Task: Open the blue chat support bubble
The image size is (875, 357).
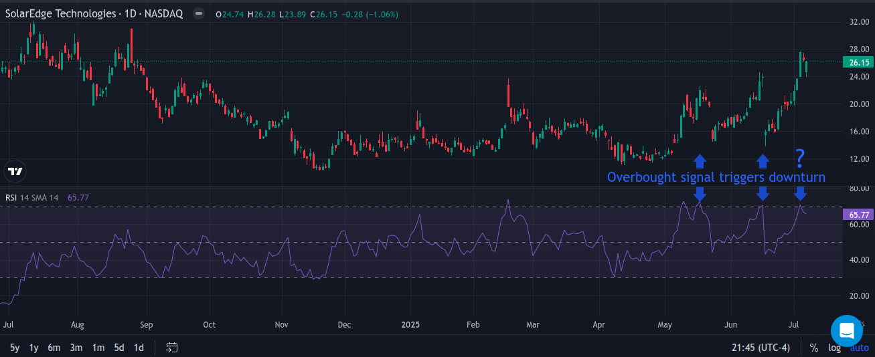Action: tap(846, 331)
